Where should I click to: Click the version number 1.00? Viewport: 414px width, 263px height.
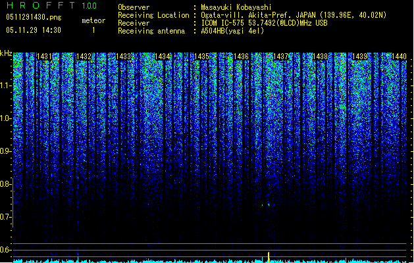tap(90, 6)
